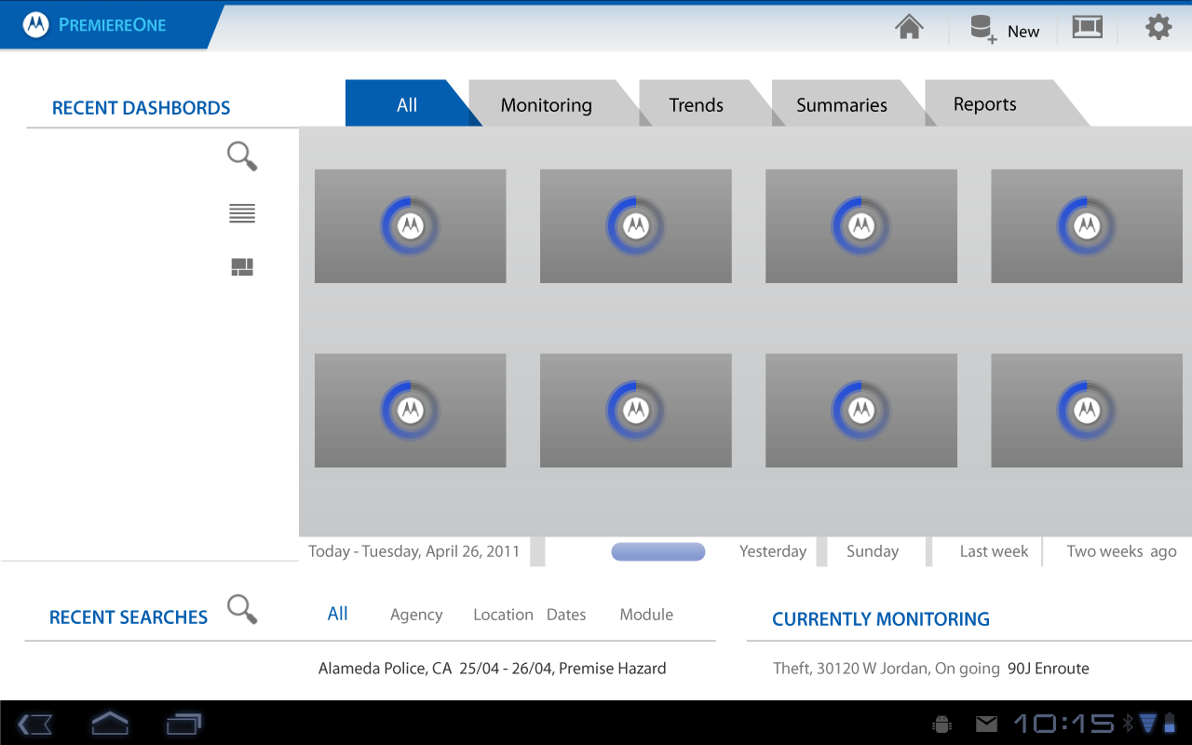Switch to the Monitoring tab
1192x745 pixels.
coord(547,103)
